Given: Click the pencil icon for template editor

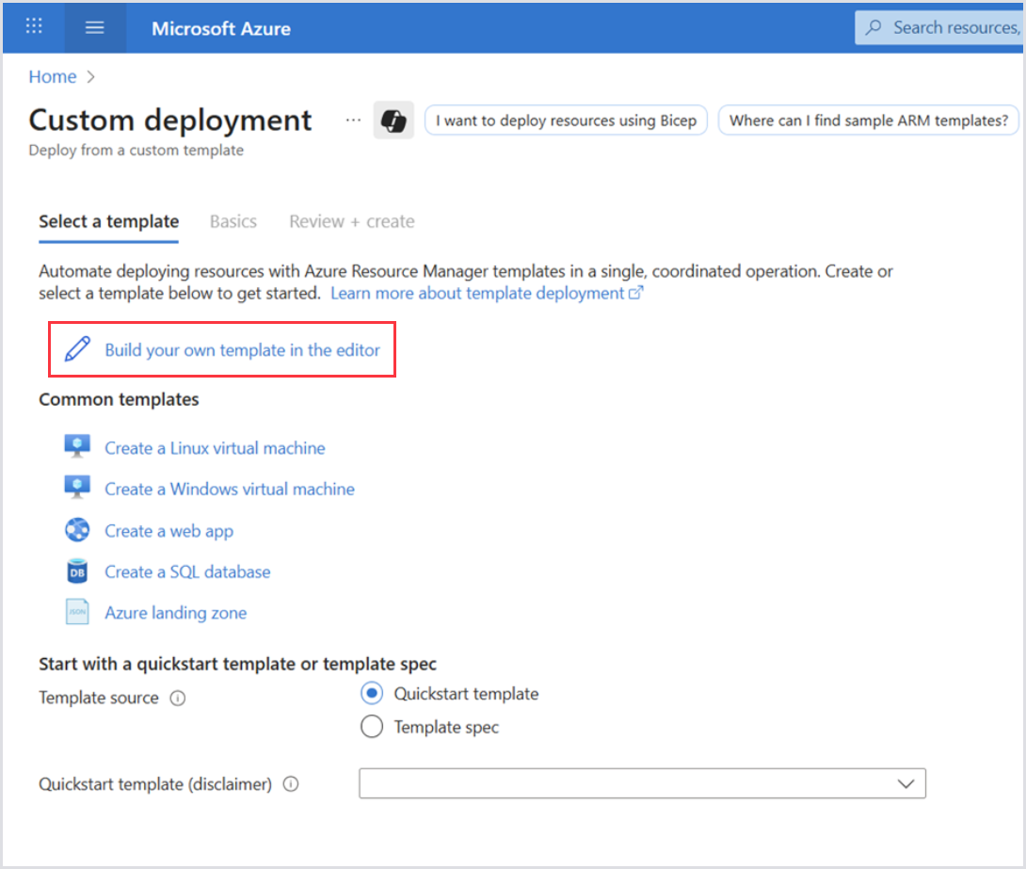Looking at the screenshot, I should coord(77,350).
